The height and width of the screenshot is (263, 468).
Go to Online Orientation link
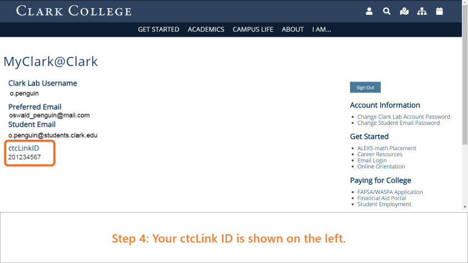(381, 167)
